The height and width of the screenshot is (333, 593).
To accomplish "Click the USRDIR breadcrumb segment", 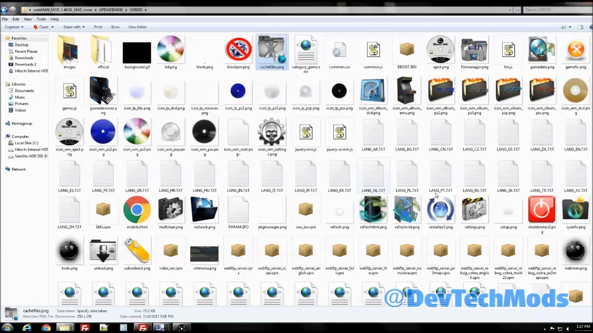I will pyautogui.click(x=136, y=10).
